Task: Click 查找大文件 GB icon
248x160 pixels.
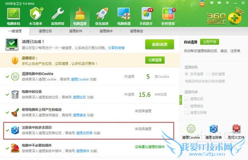Action: coord(236,129)
